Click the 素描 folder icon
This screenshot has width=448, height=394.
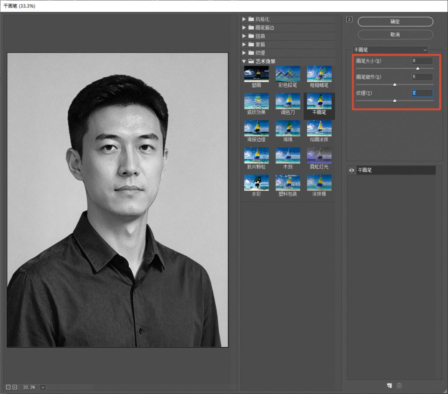pyautogui.click(x=251, y=44)
